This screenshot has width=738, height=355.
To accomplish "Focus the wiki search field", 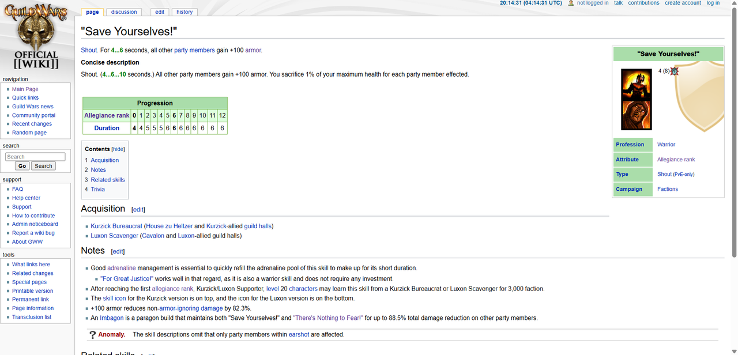I will click(x=35, y=157).
